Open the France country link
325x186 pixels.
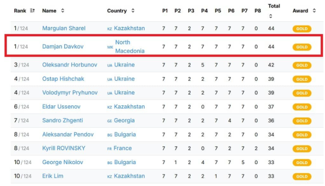click(123, 148)
